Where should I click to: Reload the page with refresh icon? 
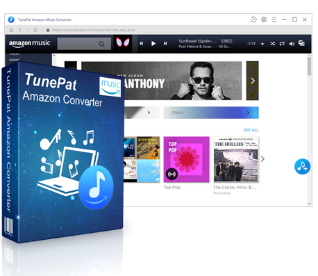(x=35, y=30)
